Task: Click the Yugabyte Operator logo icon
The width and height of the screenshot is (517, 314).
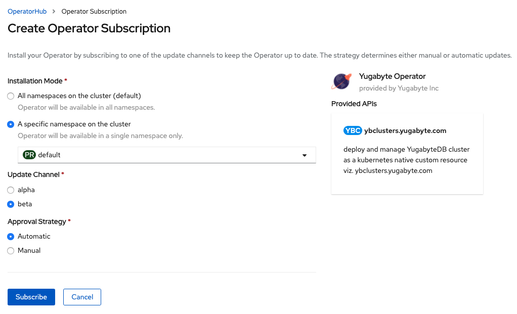Action: coord(341,81)
